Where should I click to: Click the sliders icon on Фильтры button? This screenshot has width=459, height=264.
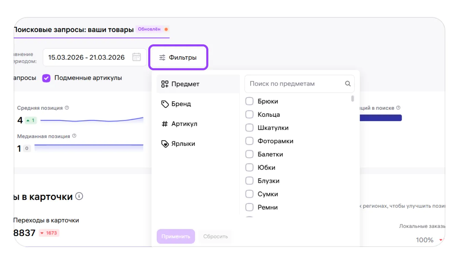coord(162,58)
